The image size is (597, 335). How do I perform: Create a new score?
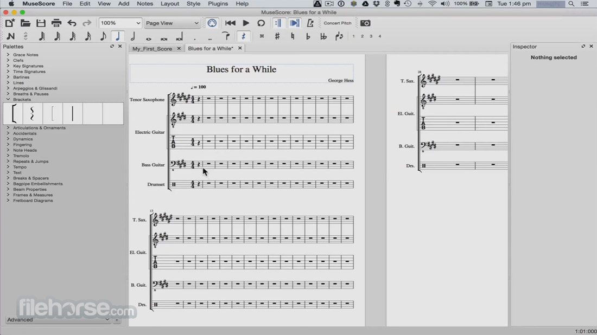coord(10,23)
